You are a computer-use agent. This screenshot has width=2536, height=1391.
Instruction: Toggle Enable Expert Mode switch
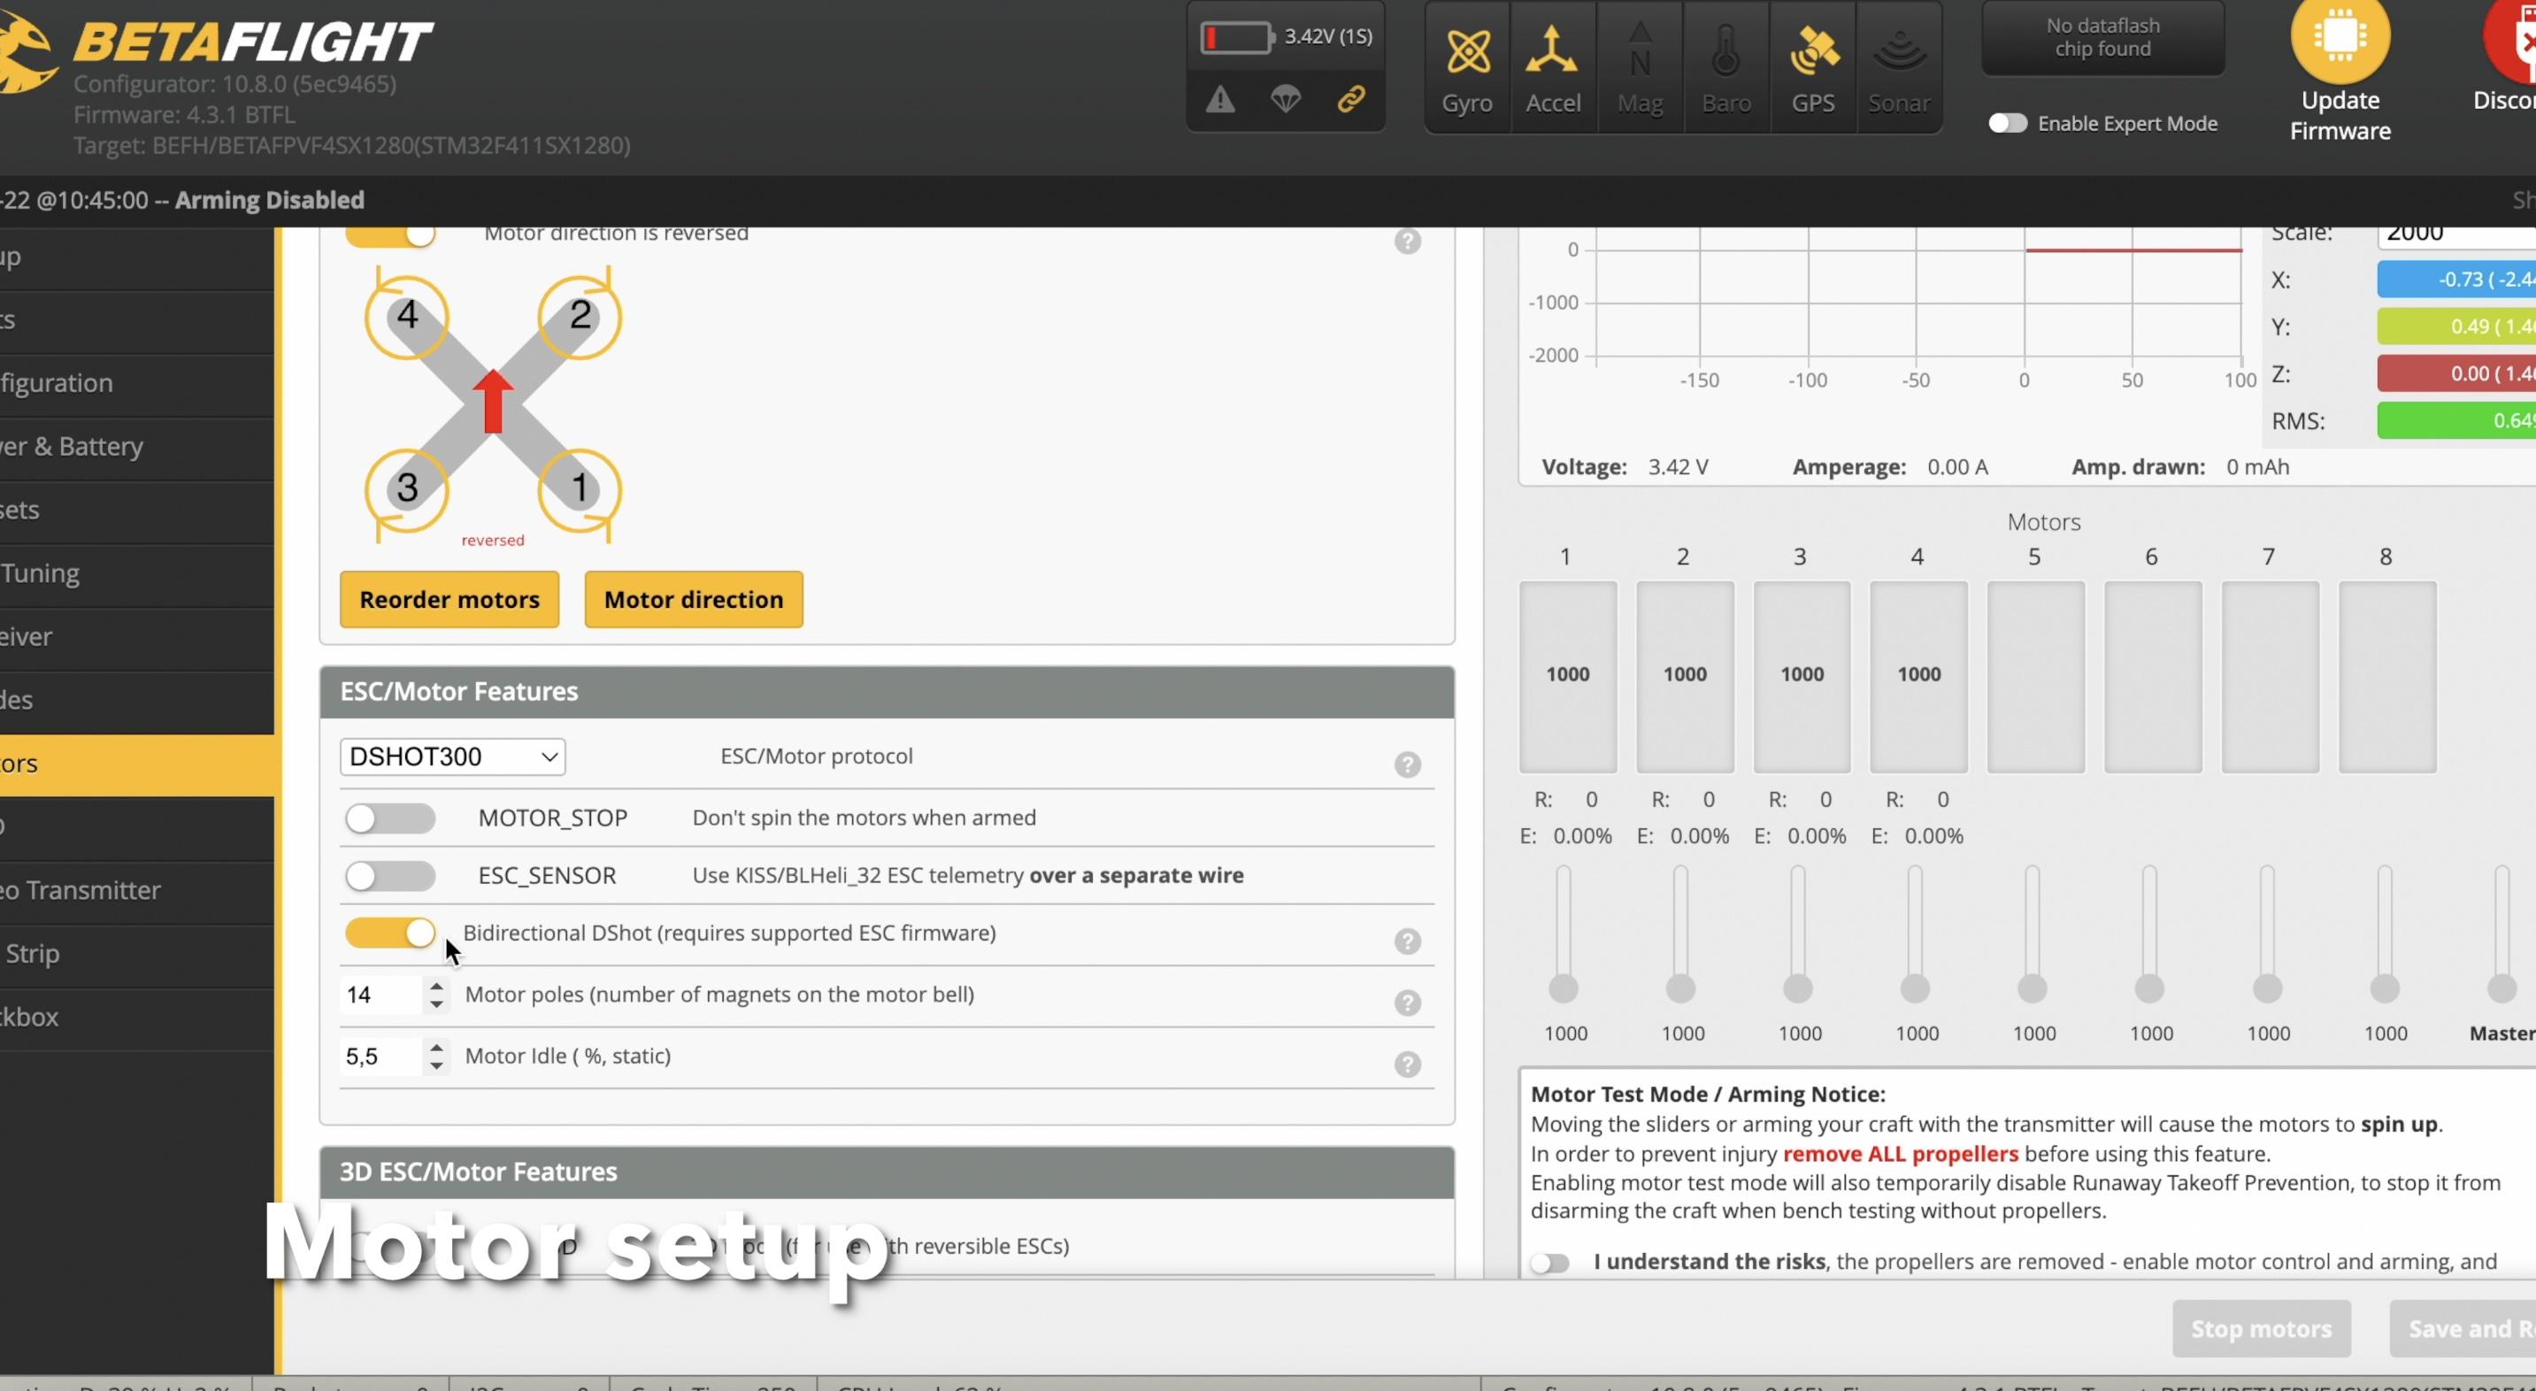(x=2008, y=123)
